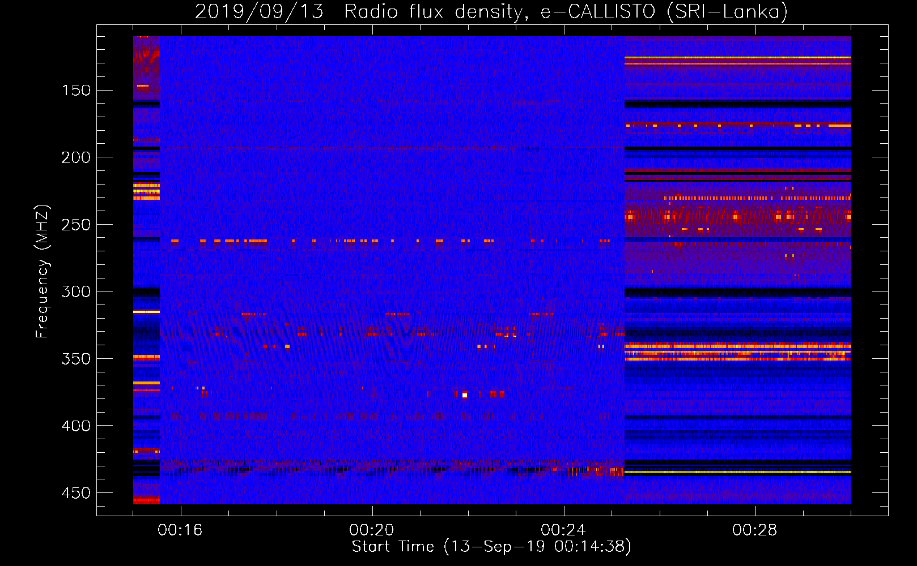Click the 300 frequency tick label
917x566 pixels.
point(76,291)
